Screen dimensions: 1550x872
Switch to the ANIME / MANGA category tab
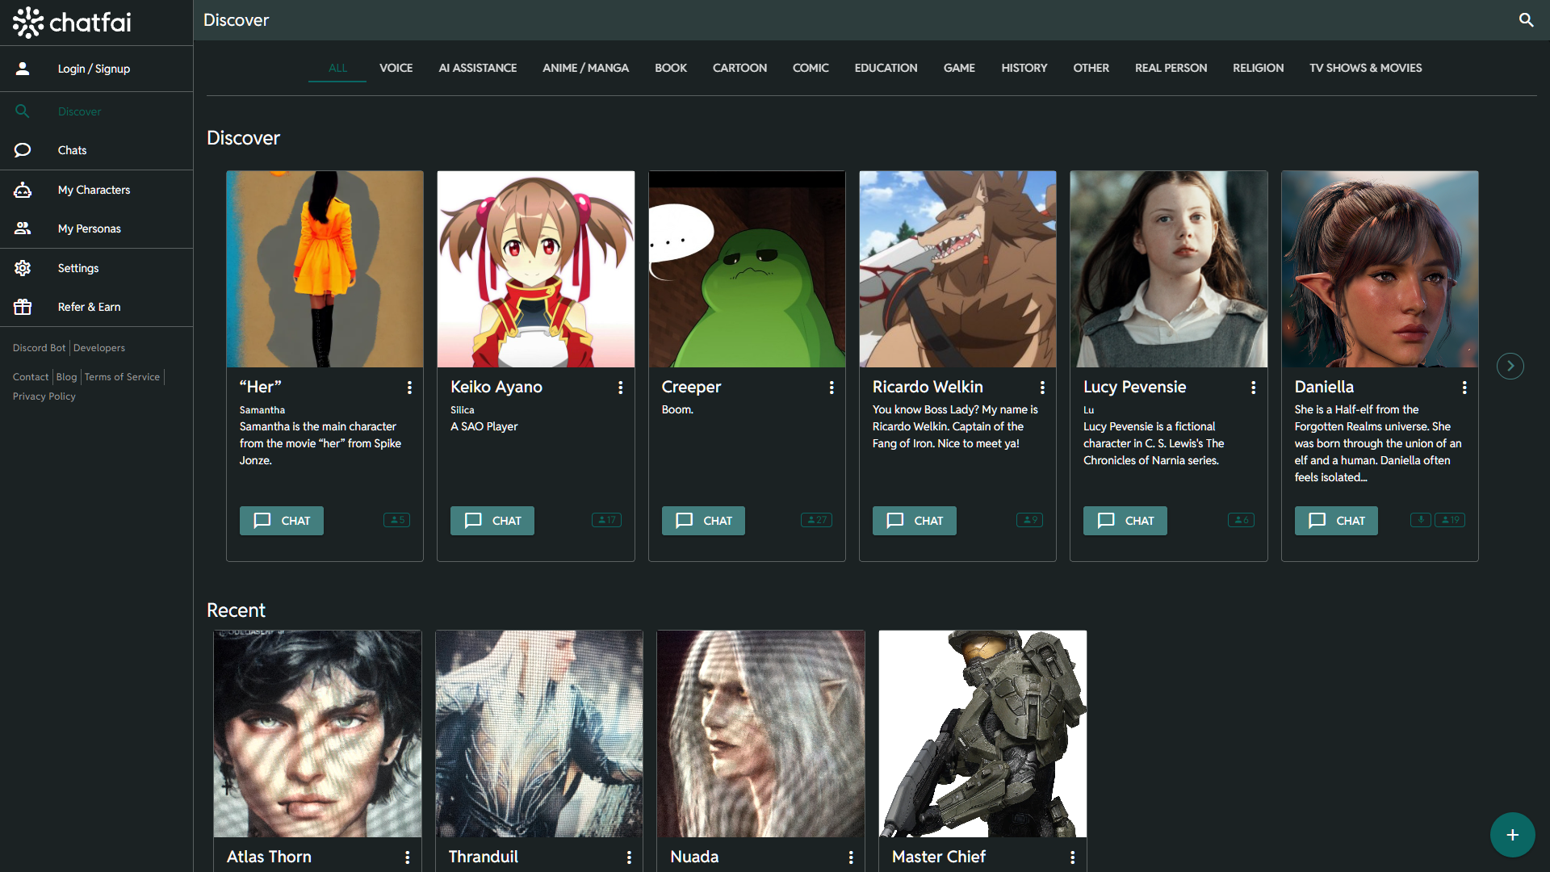(585, 68)
